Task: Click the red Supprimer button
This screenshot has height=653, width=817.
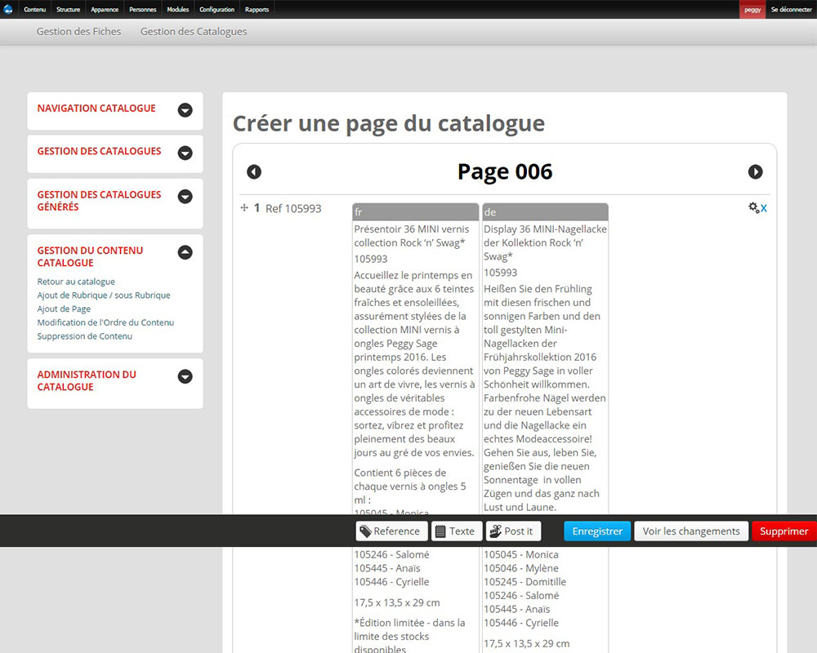Action: pos(784,531)
